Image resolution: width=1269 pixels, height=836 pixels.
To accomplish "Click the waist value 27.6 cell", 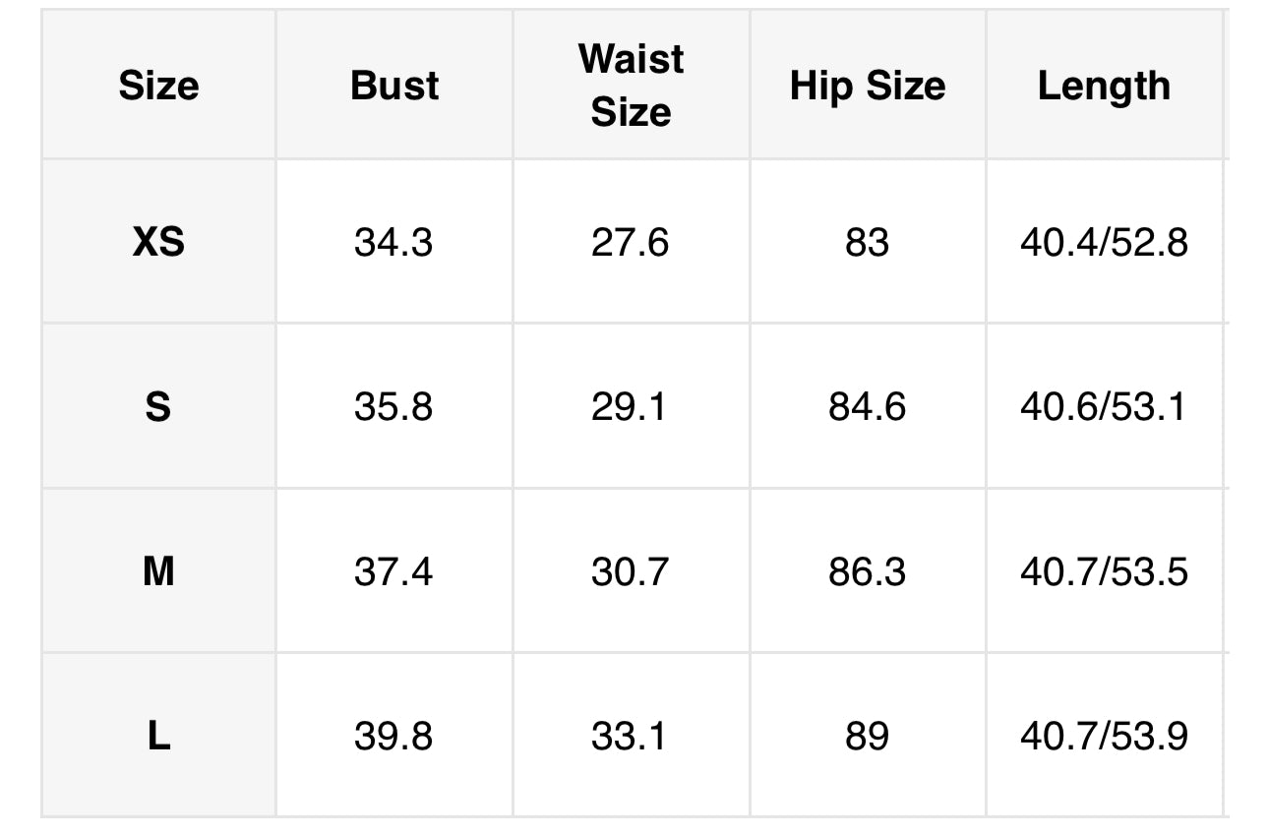I will point(631,241).
